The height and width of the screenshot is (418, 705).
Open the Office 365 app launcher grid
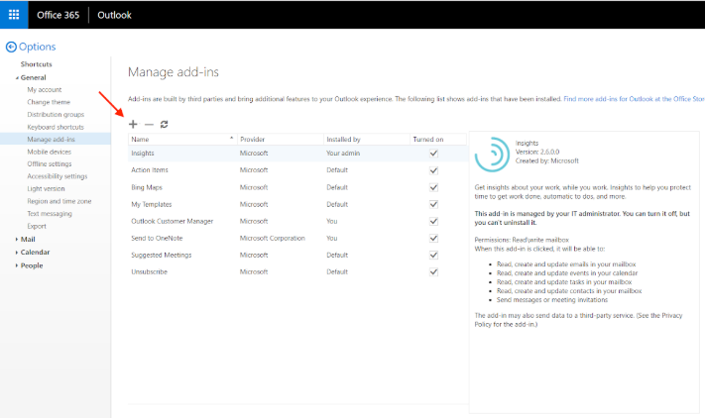click(x=14, y=15)
